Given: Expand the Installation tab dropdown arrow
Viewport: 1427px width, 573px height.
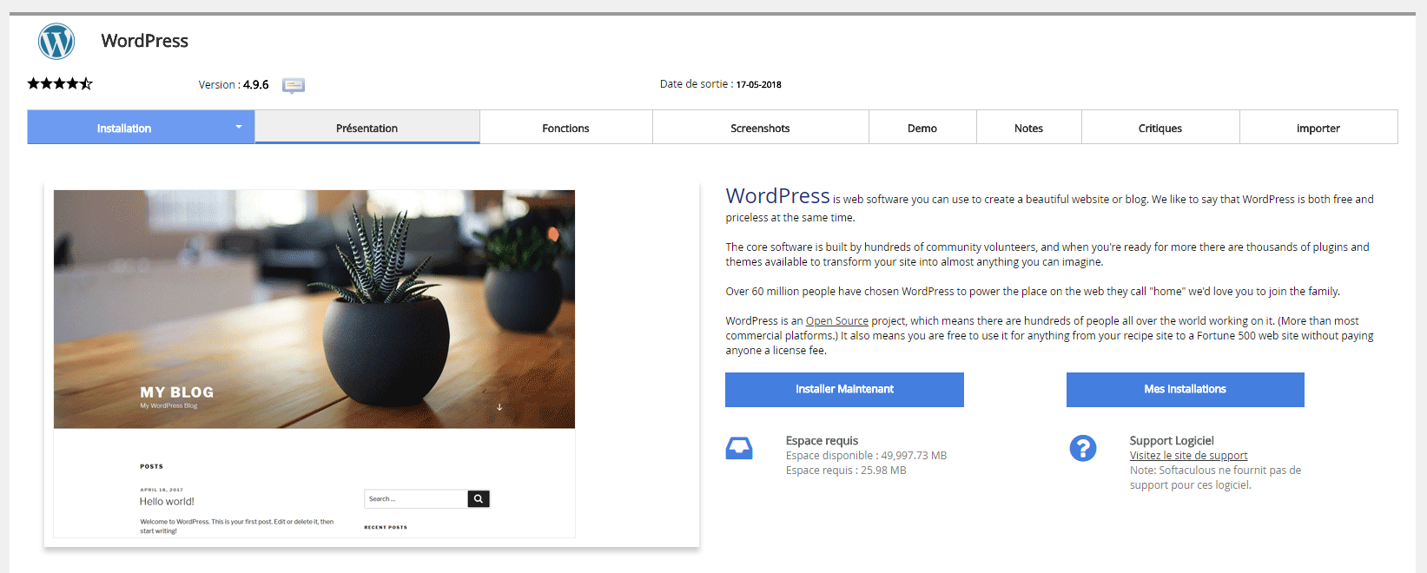Looking at the screenshot, I should (239, 127).
